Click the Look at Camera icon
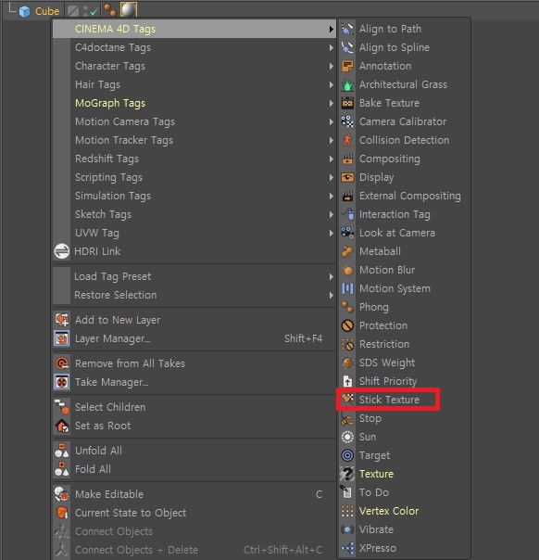The image size is (539, 560). click(x=347, y=234)
